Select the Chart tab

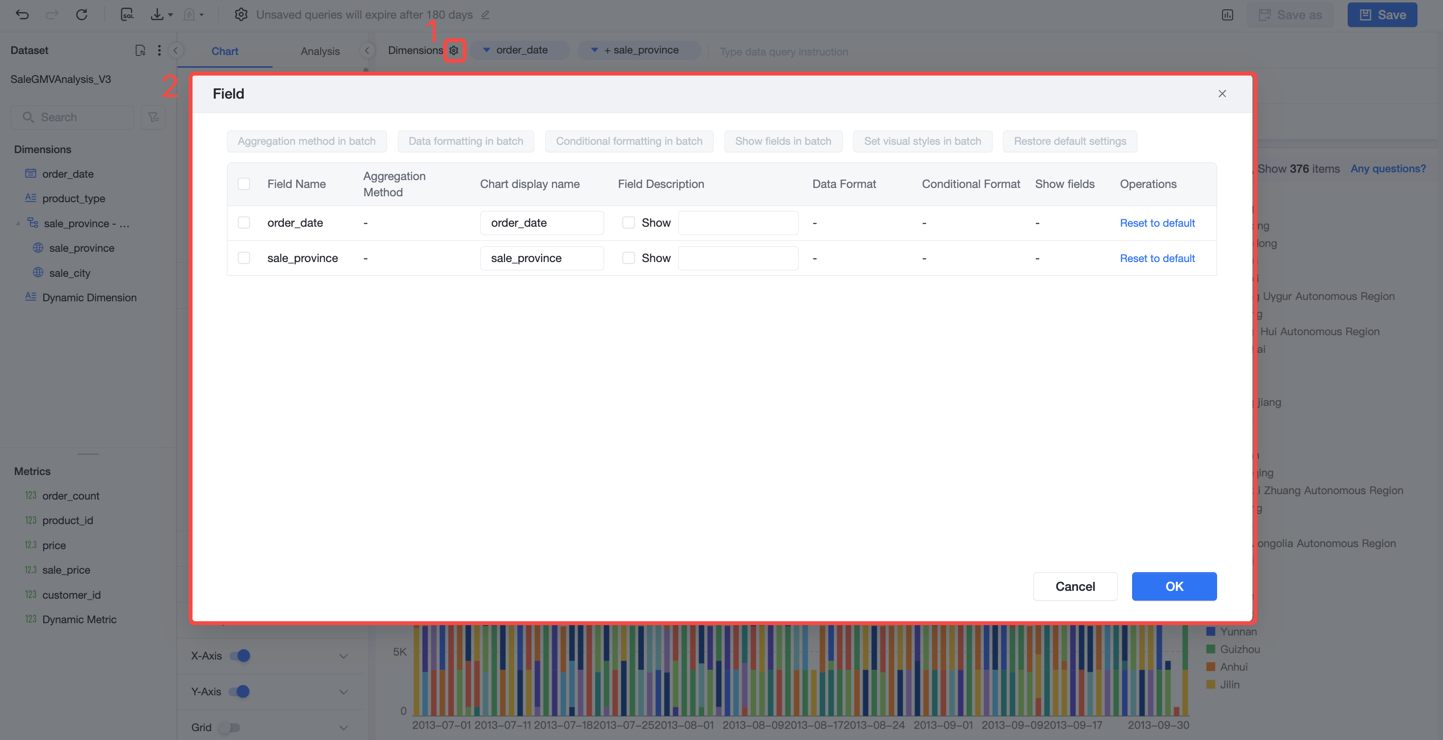(x=224, y=51)
